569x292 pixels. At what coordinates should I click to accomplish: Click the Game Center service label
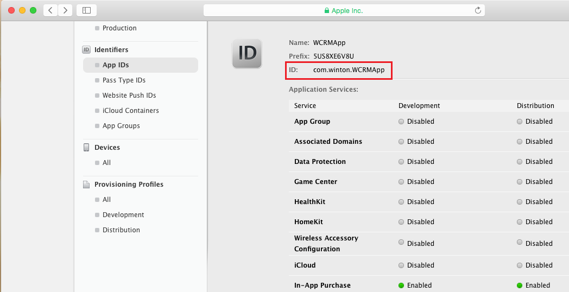315,182
